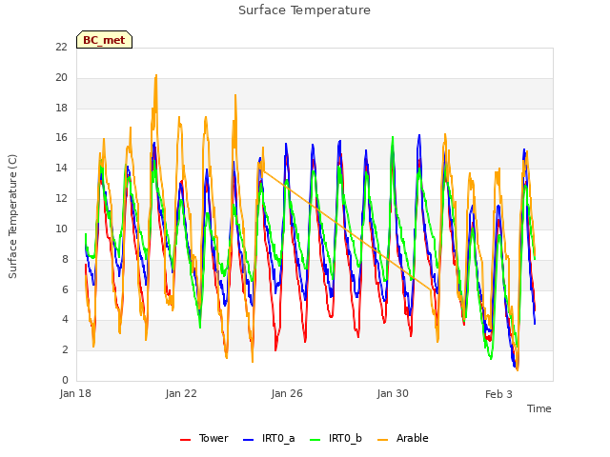
Task: Click the 16 y-axis tick label
Action: click(61, 137)
